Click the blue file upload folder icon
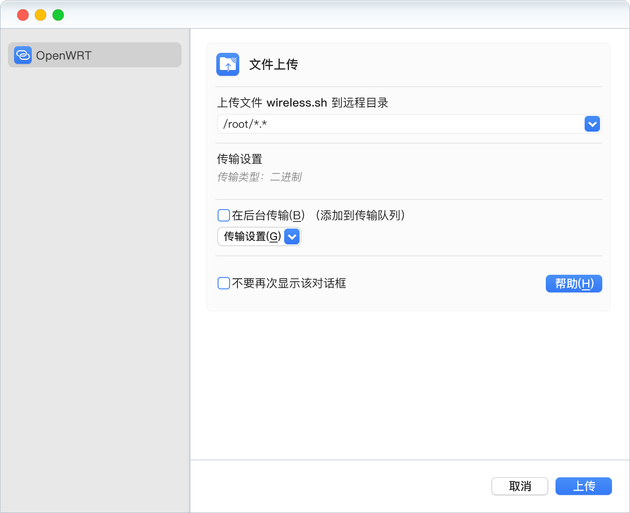This screenshot has width=630, height=513. (228, 65)
